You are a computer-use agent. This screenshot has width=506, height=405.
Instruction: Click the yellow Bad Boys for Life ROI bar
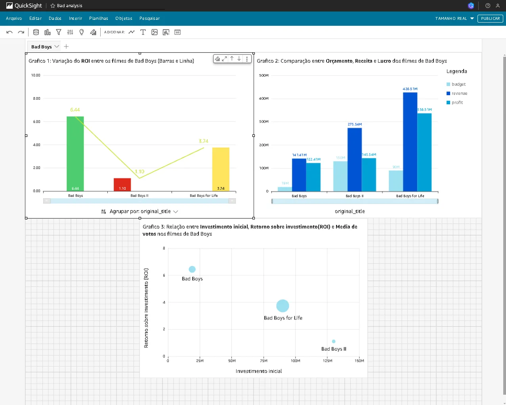click(221, 169)
